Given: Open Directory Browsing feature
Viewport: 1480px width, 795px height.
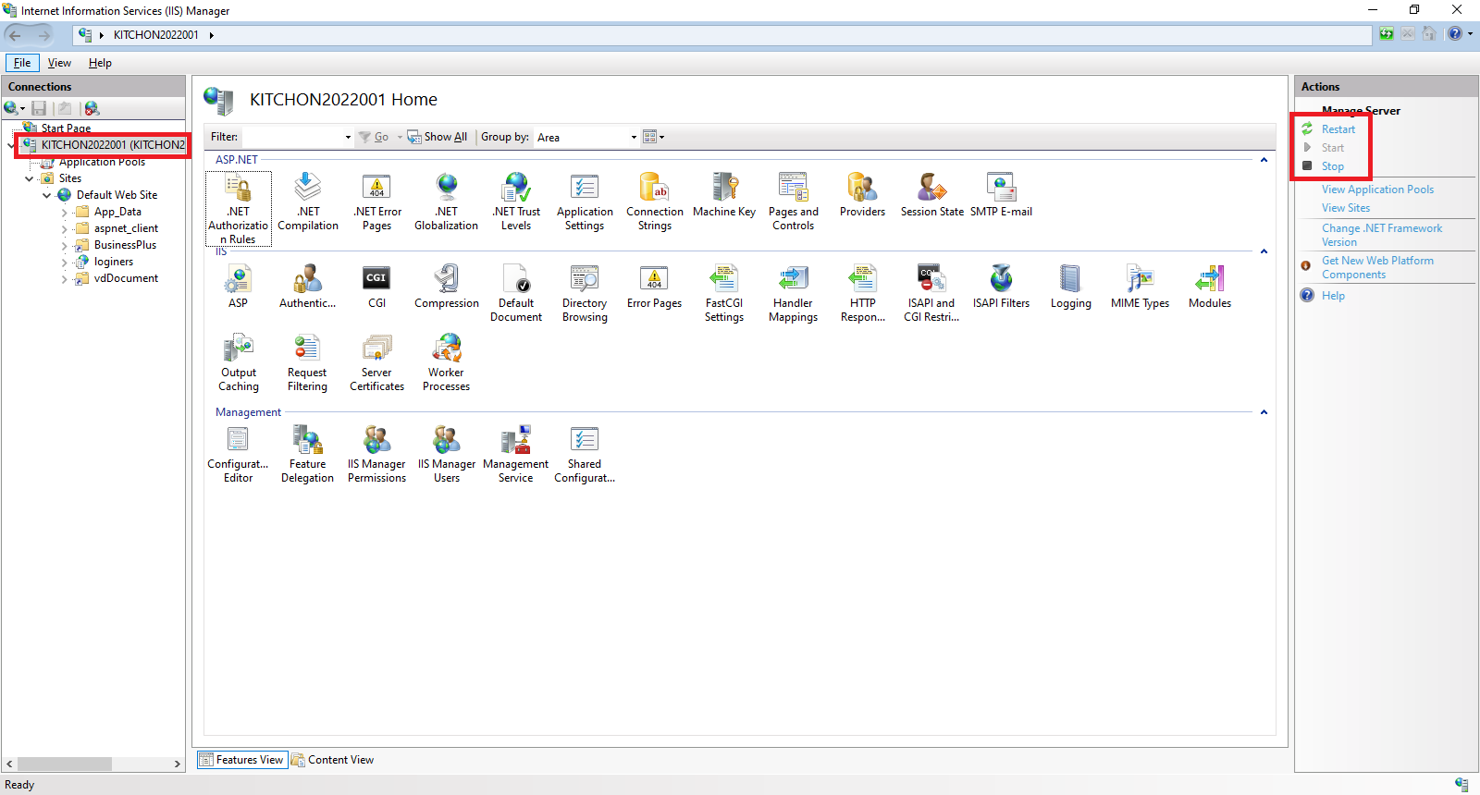Looking at the screenshot, I should click(x=586, y=293).
